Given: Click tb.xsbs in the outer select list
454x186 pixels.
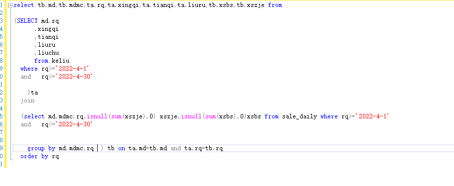Looking at the screenshot, I should click(x=221, y=5).
